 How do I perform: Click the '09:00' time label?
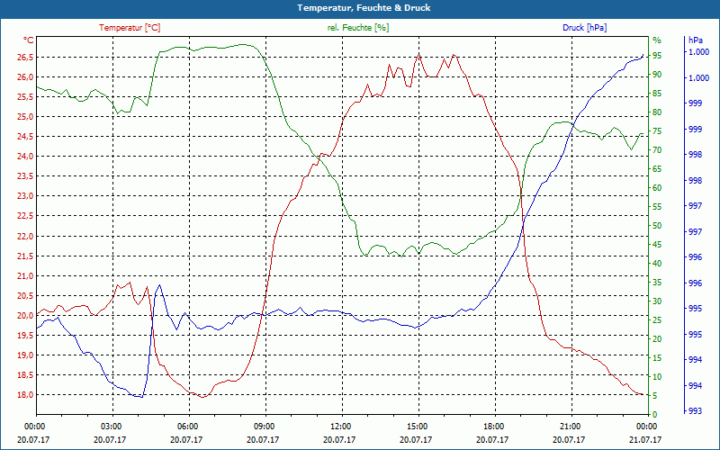coord(265,426)
